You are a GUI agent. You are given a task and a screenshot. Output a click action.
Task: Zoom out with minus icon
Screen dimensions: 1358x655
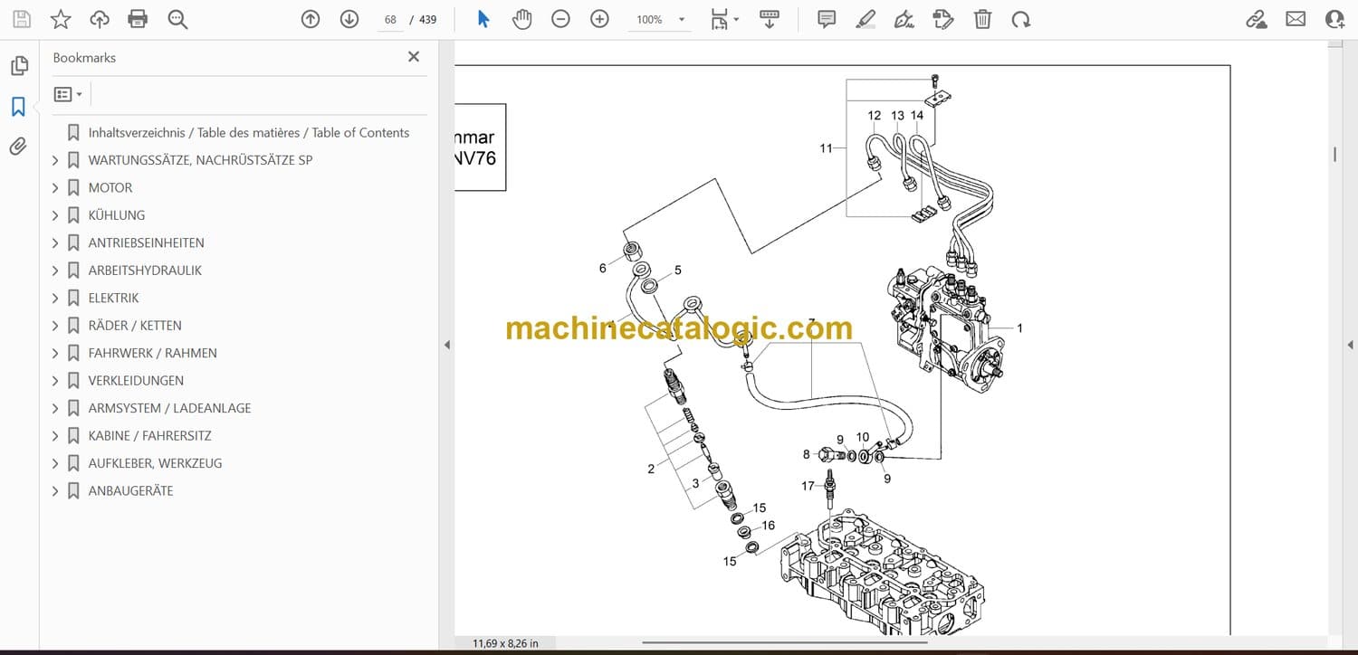pyautogui.click(x=560, y=19)
